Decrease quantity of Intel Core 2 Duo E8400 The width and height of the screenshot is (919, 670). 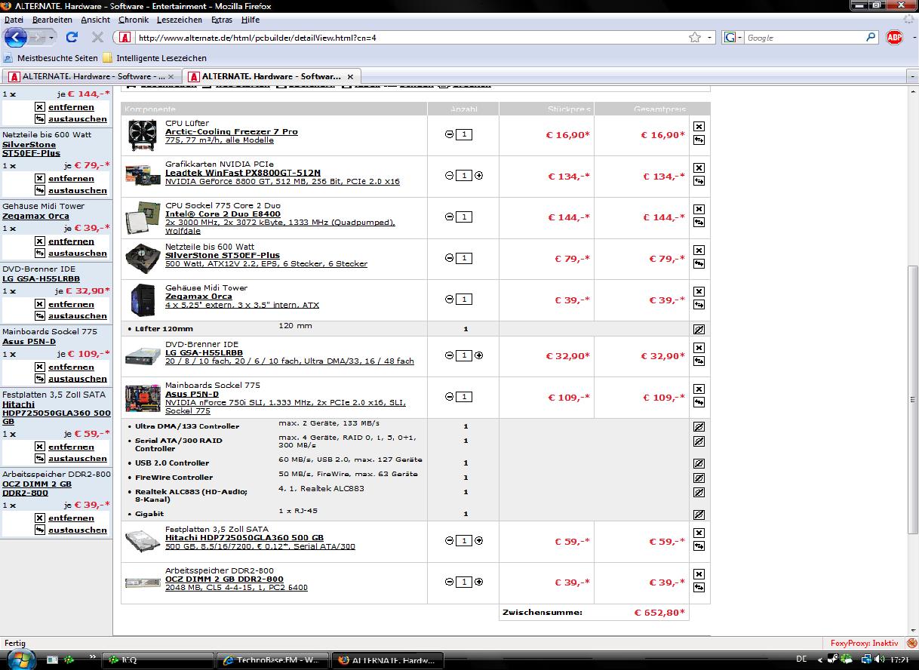(450, 217)
